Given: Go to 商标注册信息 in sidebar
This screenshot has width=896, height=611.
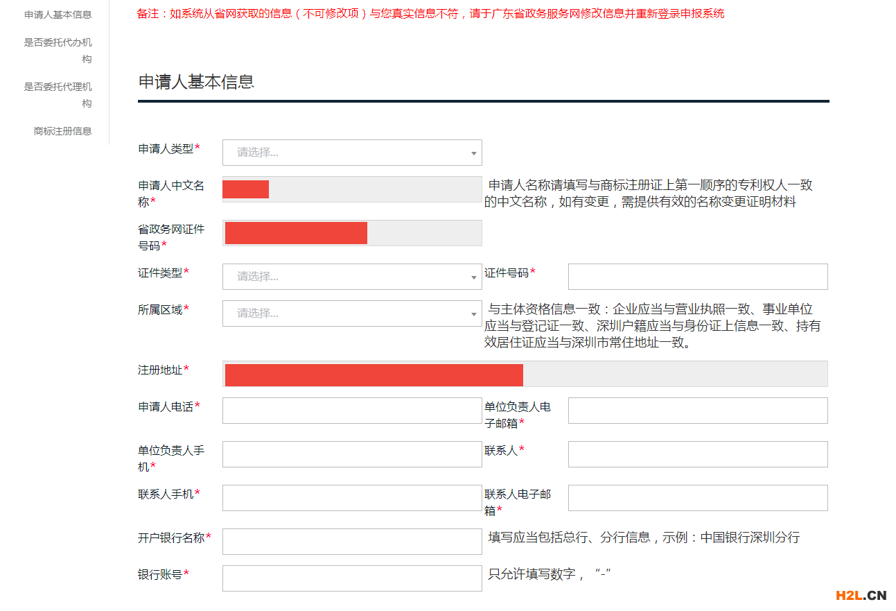Looking at the screenshot, I should [62, 131].
